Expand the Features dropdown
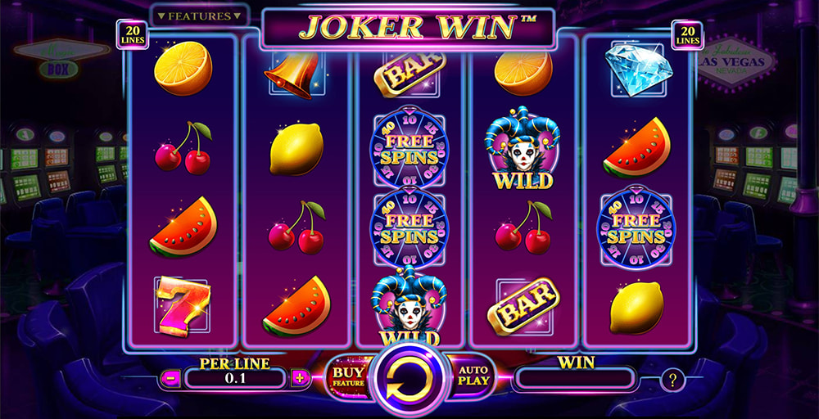This screenshot has height=419, width=819. 200,16
